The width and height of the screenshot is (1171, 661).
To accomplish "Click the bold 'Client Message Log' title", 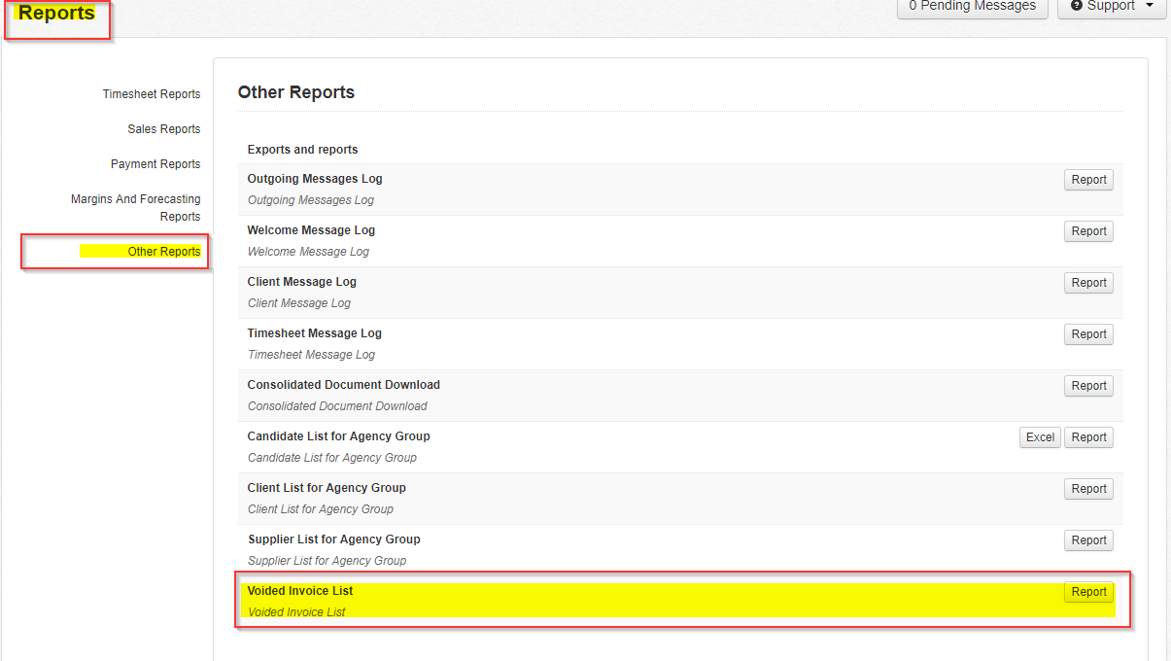I will click(302, 282).
